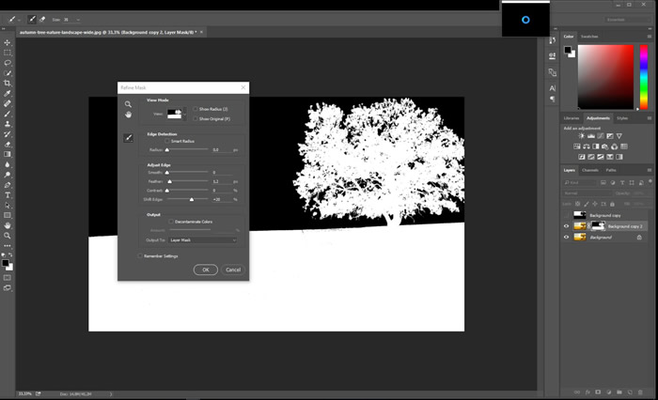Hide the Background copy 2 layer
The height and width of the screenshot is (400, 658).
[x=566, y=226]
